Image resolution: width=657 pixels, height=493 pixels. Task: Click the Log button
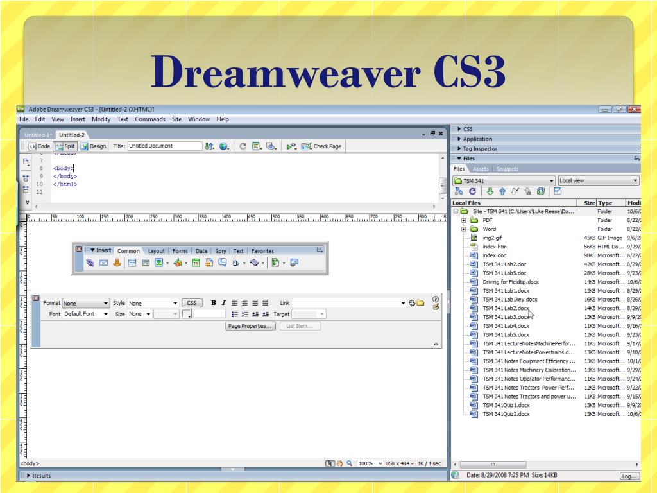click(629, 476)
